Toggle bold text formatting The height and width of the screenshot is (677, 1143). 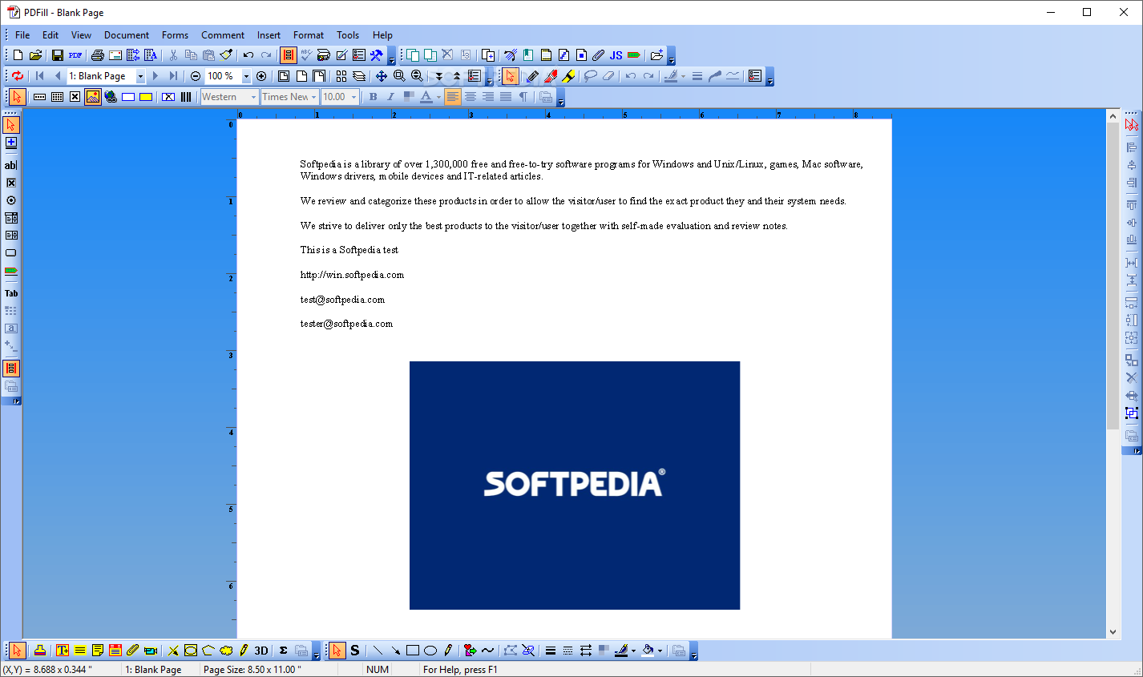pos(373,97)
